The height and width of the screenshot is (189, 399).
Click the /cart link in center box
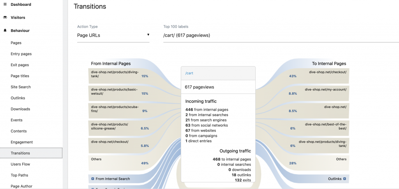[x=189, y=73]
